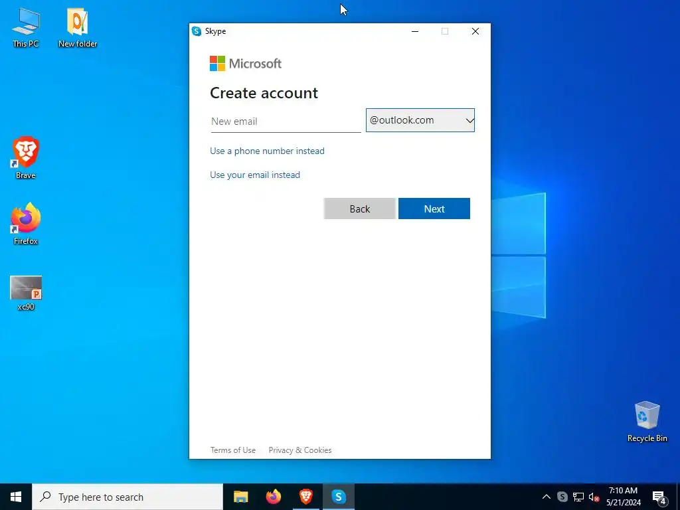Click the Next button
This screenshot has width=680, height=510.
pos(434,209)
